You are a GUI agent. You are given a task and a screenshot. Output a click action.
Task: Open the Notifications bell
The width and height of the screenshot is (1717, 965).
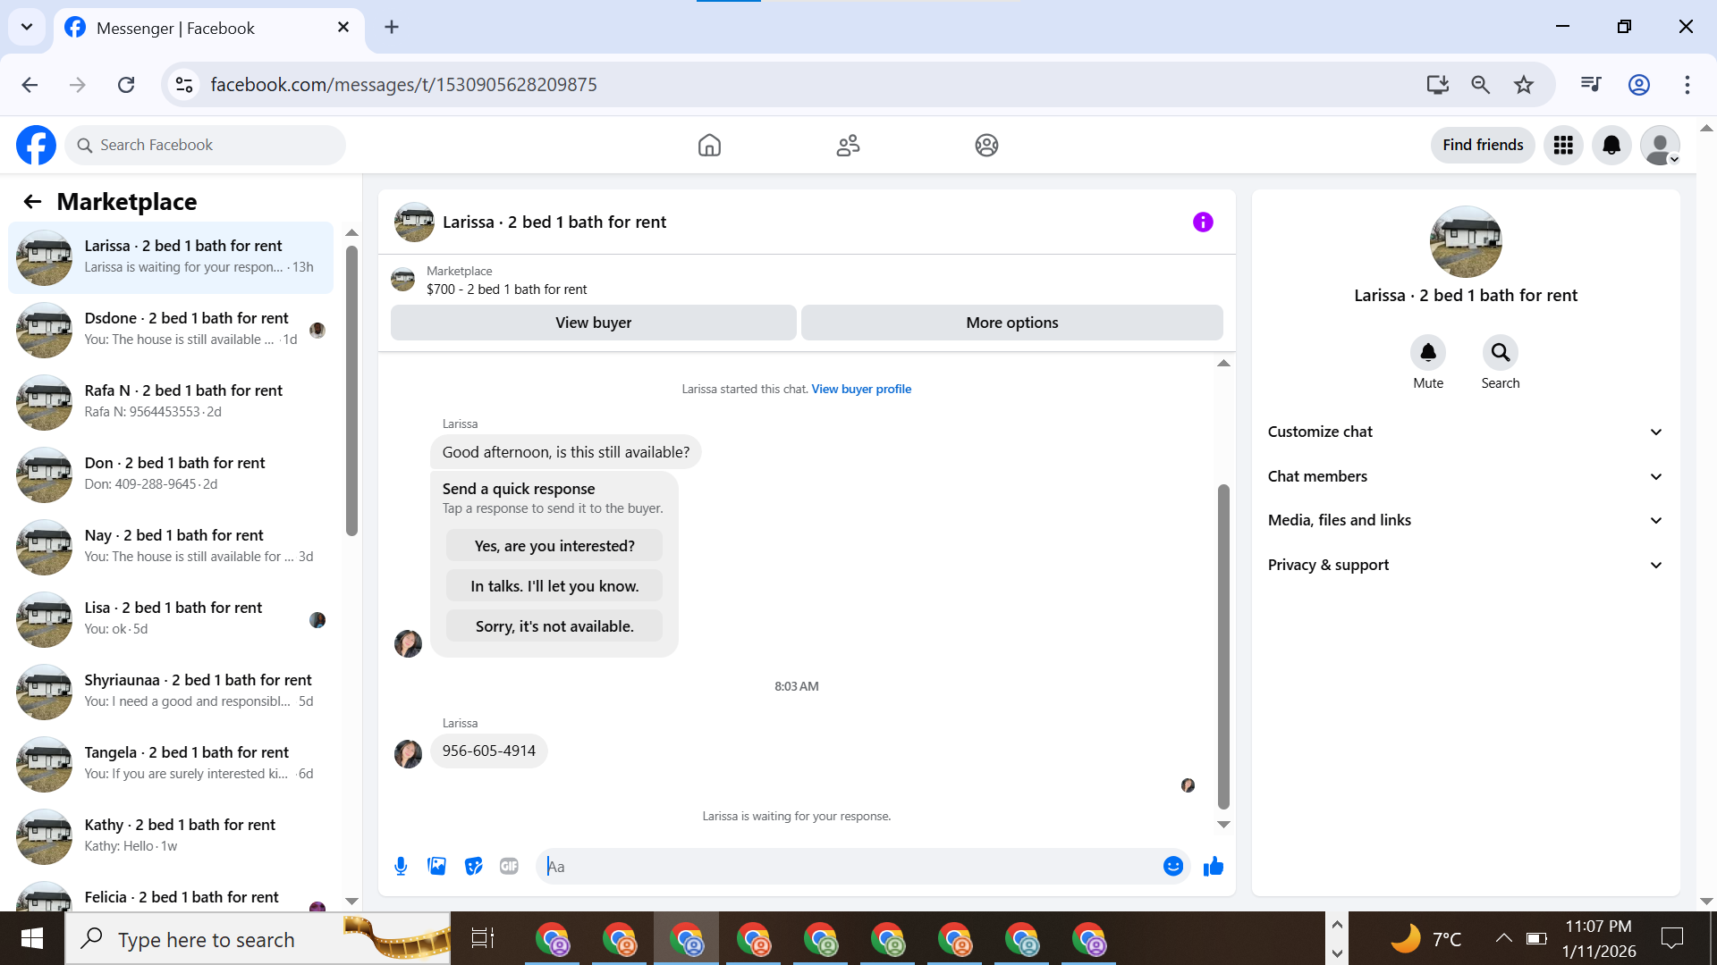1611,145
